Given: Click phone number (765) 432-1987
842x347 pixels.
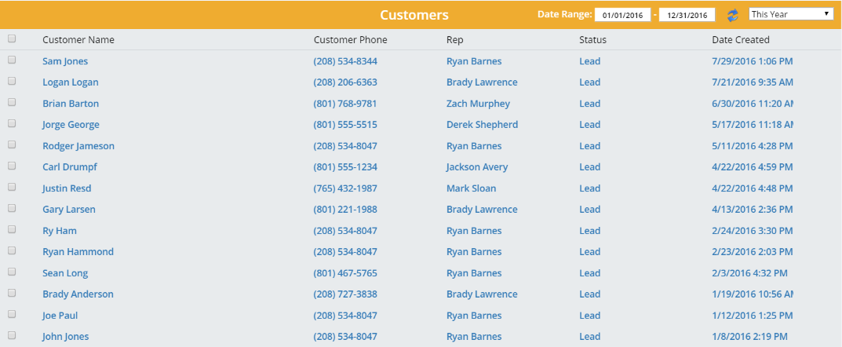Looking at the screenshot, I should point(345,188).
